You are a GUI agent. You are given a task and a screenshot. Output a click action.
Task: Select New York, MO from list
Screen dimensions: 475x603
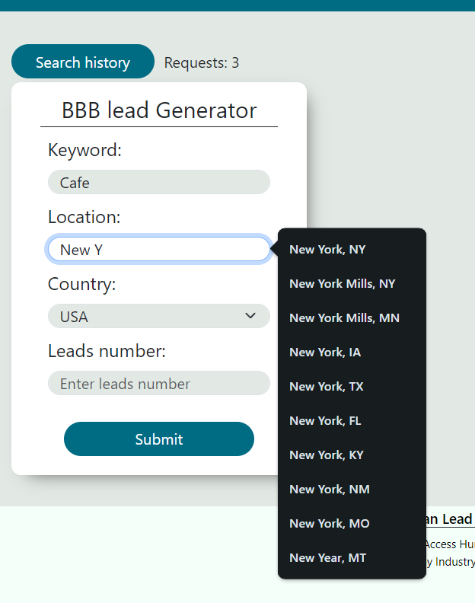[329, 524]
